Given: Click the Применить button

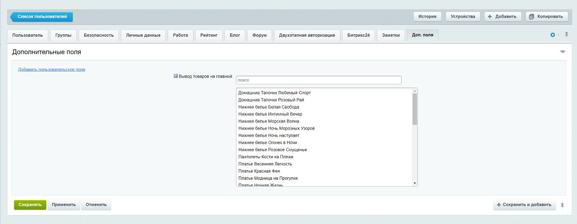Looking at the screenshot, I should coord(64,205).
